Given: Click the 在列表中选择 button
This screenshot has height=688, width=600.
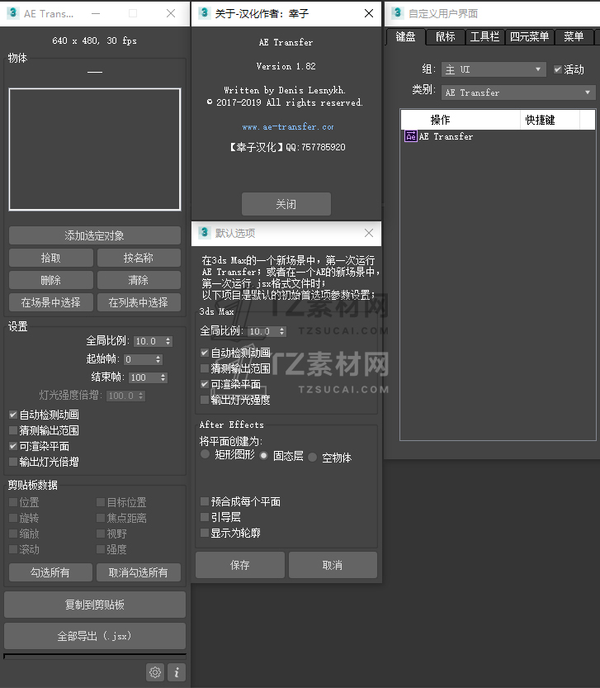Looking at the screenshot, I should point(139,302).
